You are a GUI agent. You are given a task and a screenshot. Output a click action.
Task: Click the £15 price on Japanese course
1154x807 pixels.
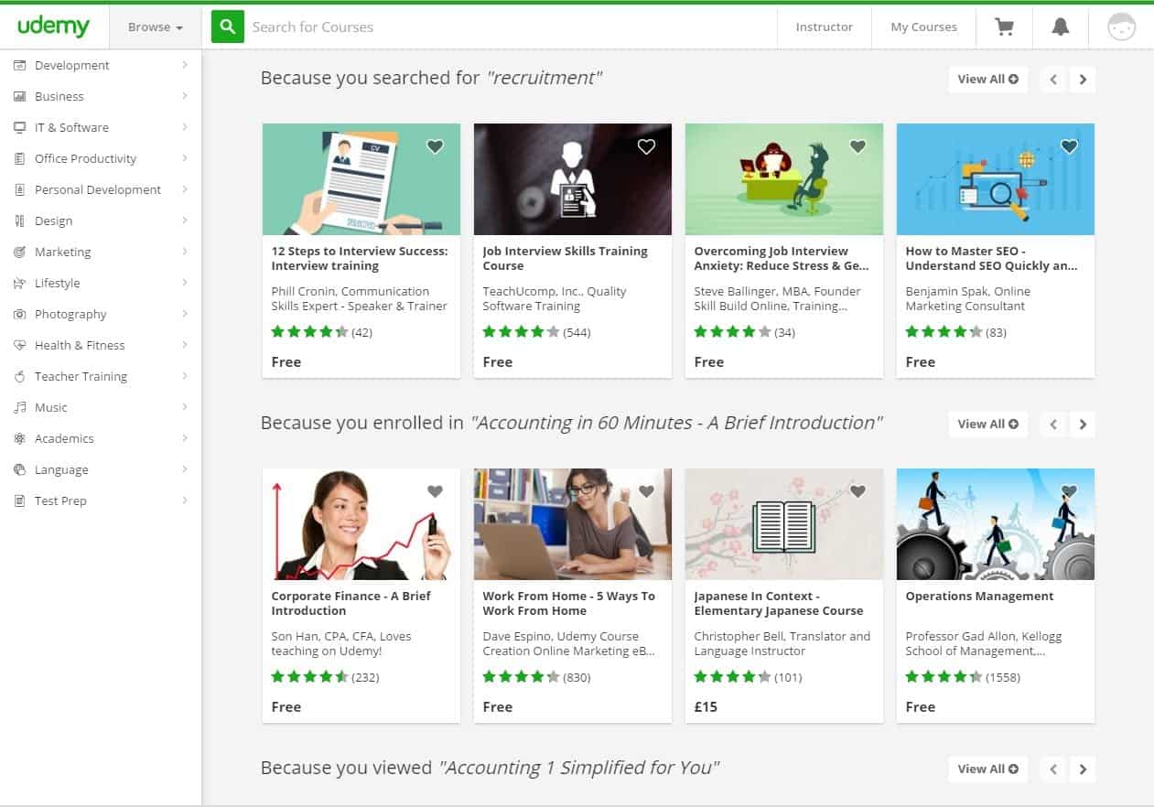(x=706, y=707)
